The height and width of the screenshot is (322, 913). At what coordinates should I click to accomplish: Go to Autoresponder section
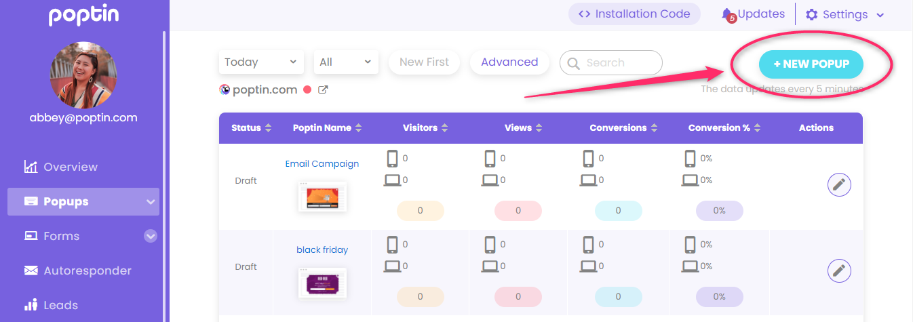[x=88, y=270]
